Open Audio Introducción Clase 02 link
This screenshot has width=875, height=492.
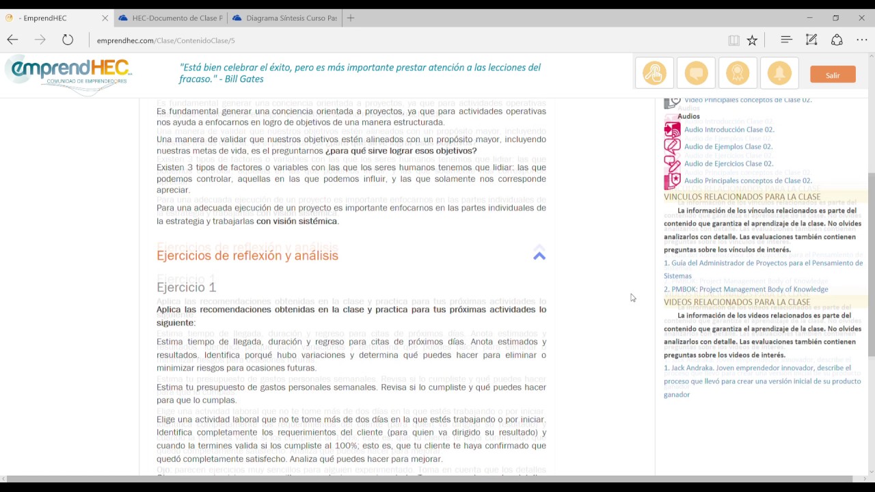(729, 130)
